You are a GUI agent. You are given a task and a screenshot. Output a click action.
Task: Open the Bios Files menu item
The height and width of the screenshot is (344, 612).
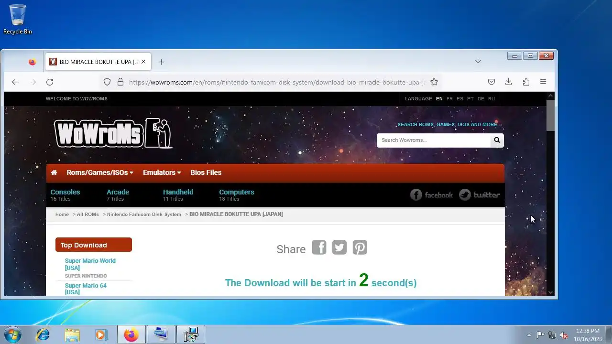206,172
